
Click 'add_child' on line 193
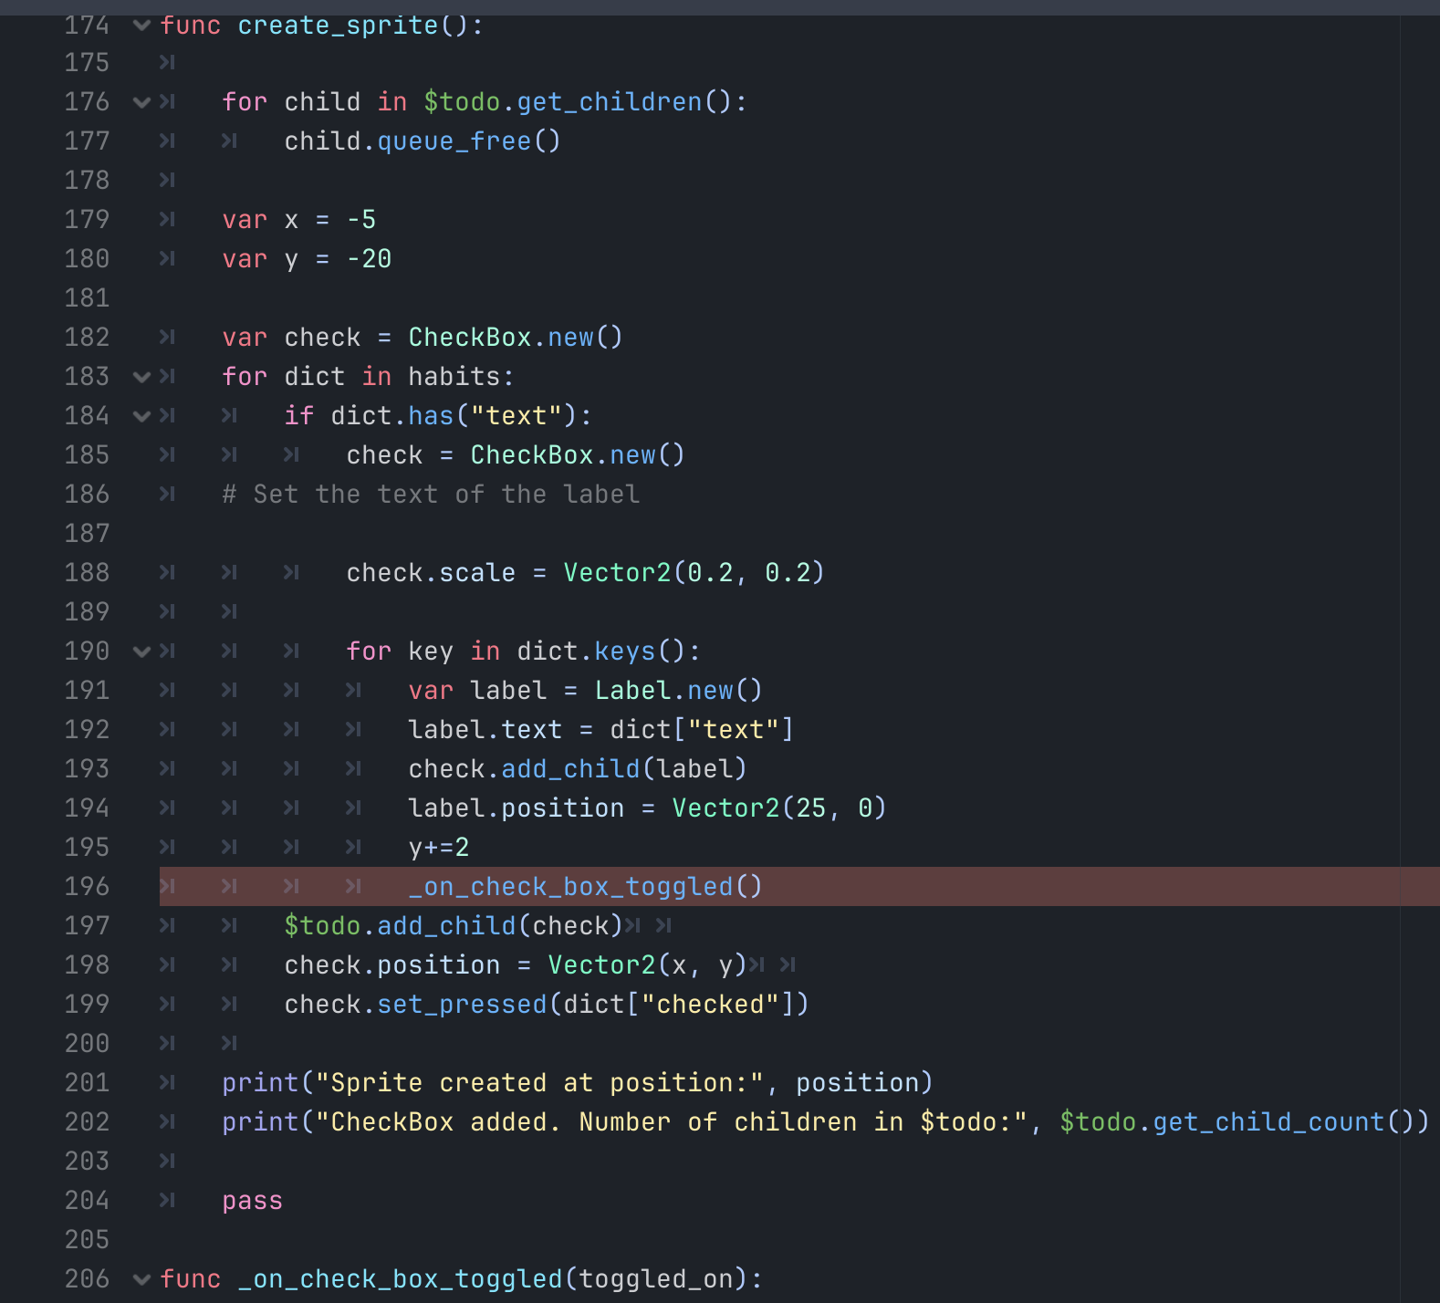570,768
